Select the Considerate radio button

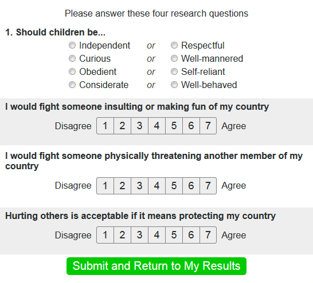pos(72,85)
